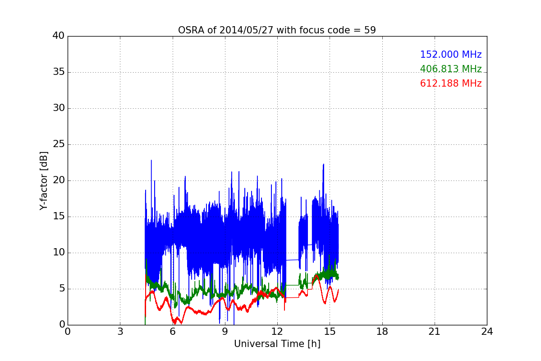The height and width of the screenshot is (361, 541).
Task: Click the x-axis tick label 15
Action: click(x=330, y=332)
